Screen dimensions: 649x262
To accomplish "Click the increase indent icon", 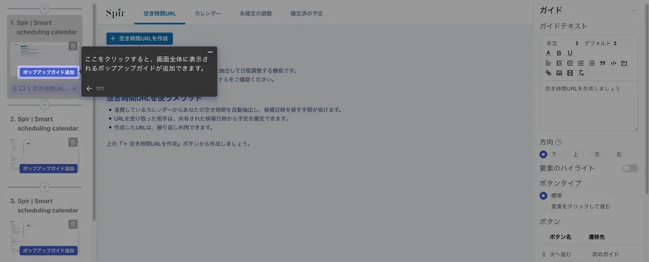I will pos(570,63).
